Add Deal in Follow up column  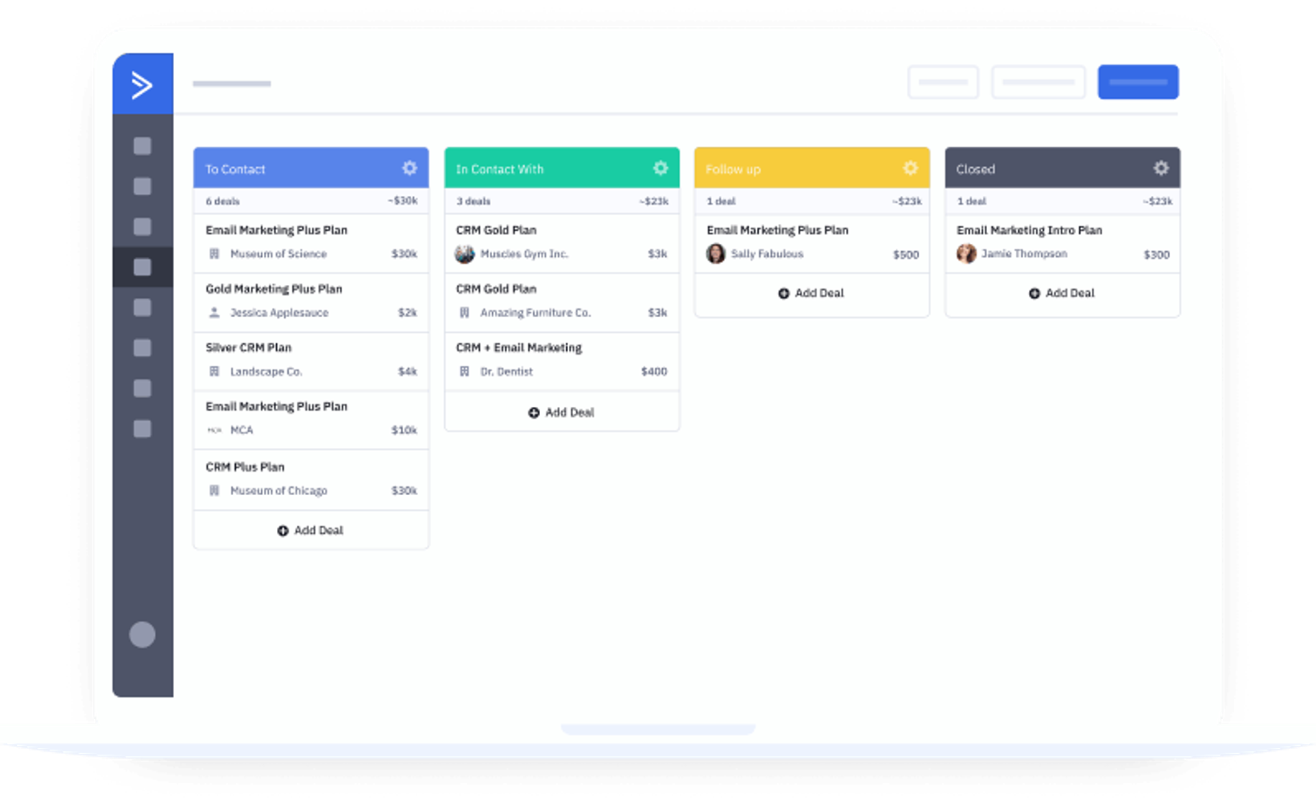[812, 293]
